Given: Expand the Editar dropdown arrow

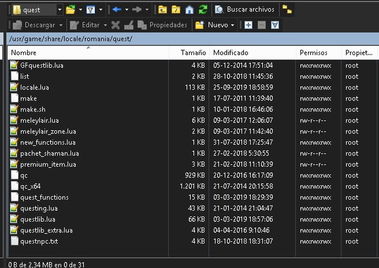Looking at the screenshot, I should pos(105,25).
